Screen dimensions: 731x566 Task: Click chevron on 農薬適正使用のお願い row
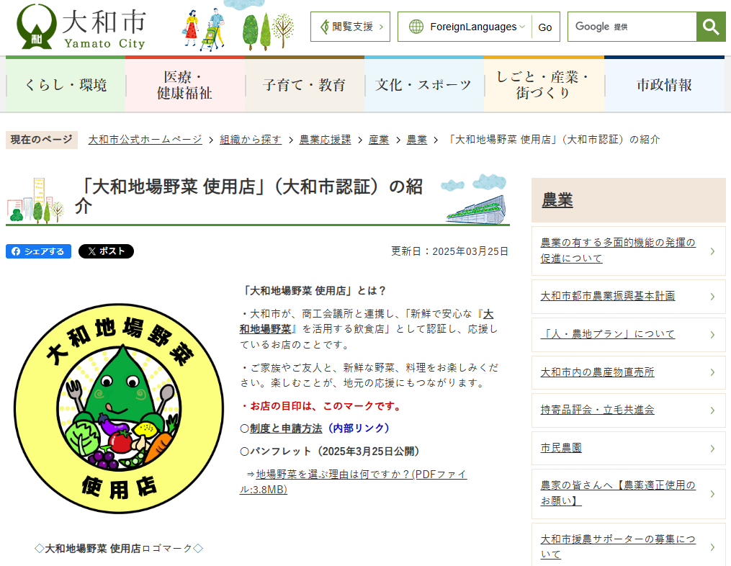pyautogui.click(x=712, y=494)
